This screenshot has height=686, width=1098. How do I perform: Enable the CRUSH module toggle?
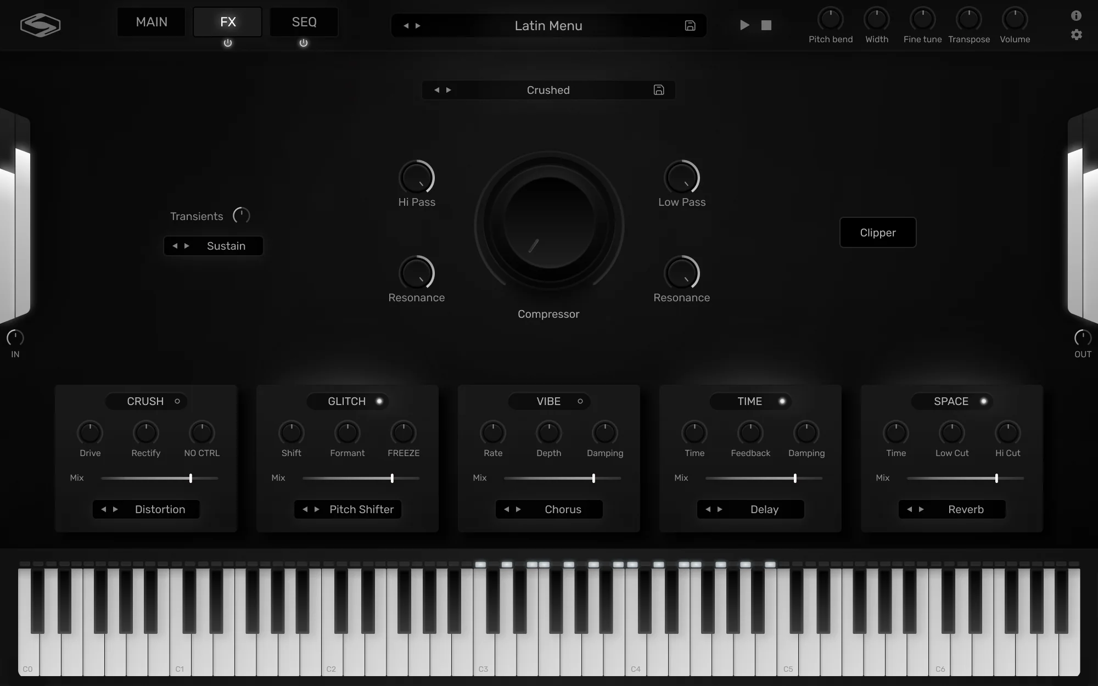click(x=177, y=401)
